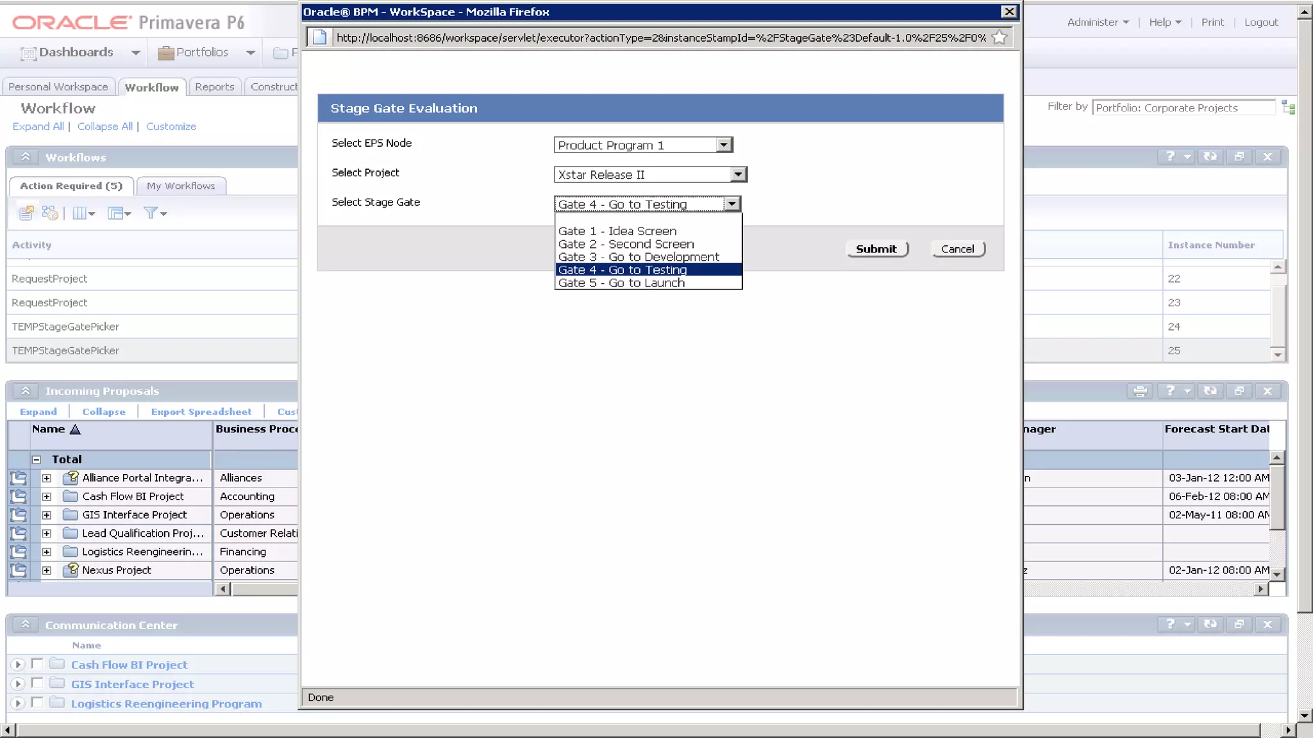Open the Administer menu
Viewport: 1313px width, 738px height.
click(1098, 22)
